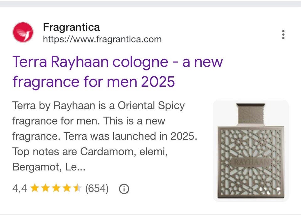Open the Rayhaan perfume bottle thumbnail
Image resolution: width=301 pixels, height=215 pixels.
pyautogui.click(x=251, y=151)
